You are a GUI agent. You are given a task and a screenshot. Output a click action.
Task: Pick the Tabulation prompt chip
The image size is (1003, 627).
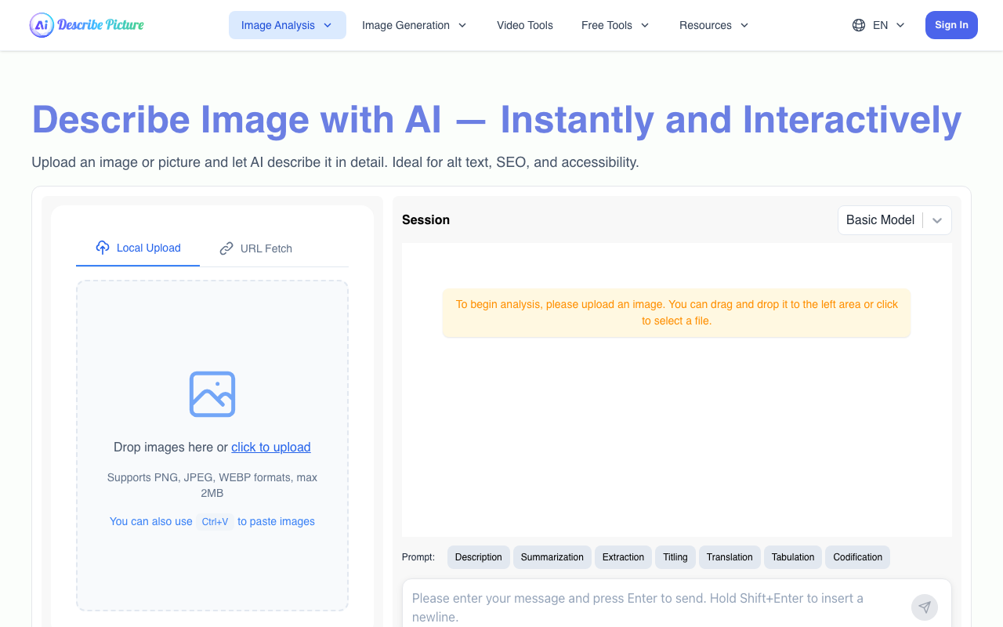tap(792, 557)
